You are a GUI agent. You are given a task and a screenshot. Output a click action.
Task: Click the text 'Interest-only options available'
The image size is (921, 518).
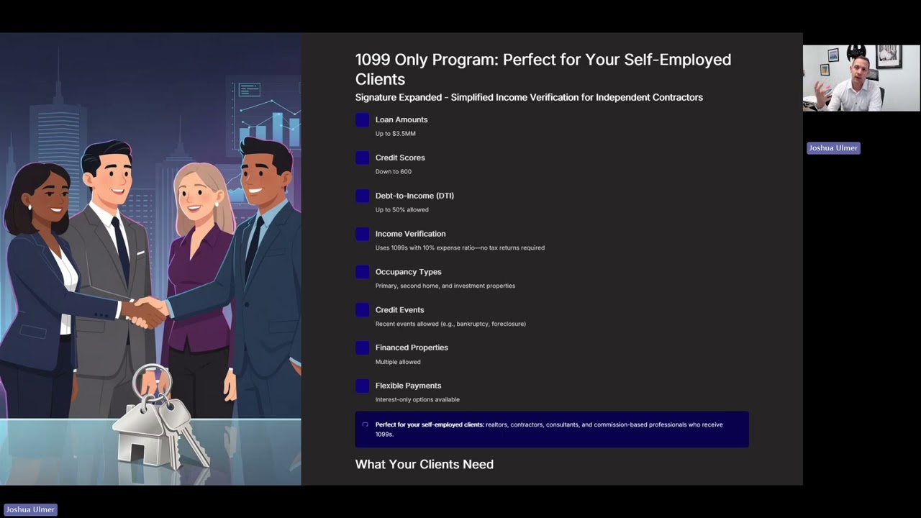pyautogui.click(x=417, y=400)
